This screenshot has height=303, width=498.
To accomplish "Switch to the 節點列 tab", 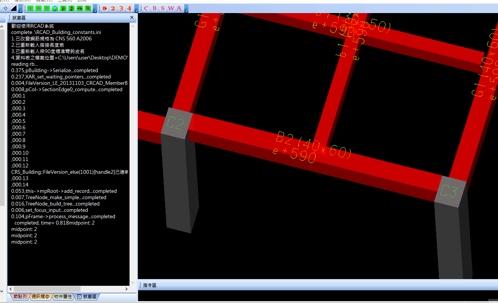I will coord(20,297).
